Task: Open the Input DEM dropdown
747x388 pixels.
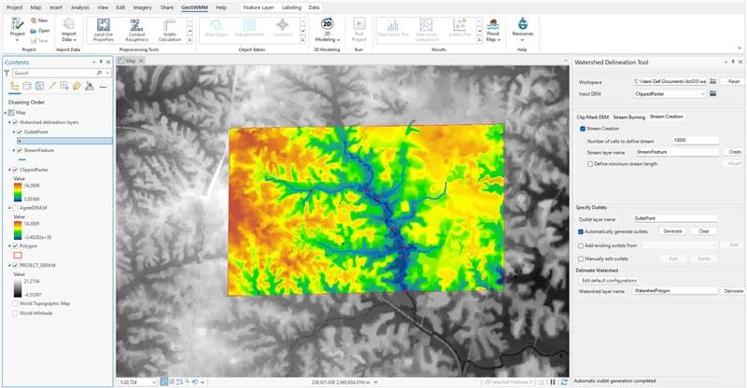Action: click(705, 94)
